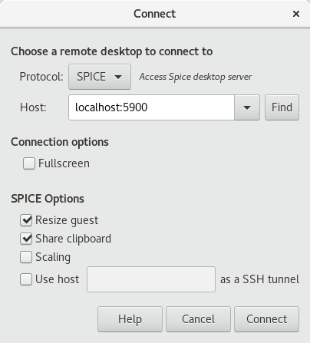Click into the Host field showing localhost:5900
Screen dimensions: 310x343
(x=151, y=107)
